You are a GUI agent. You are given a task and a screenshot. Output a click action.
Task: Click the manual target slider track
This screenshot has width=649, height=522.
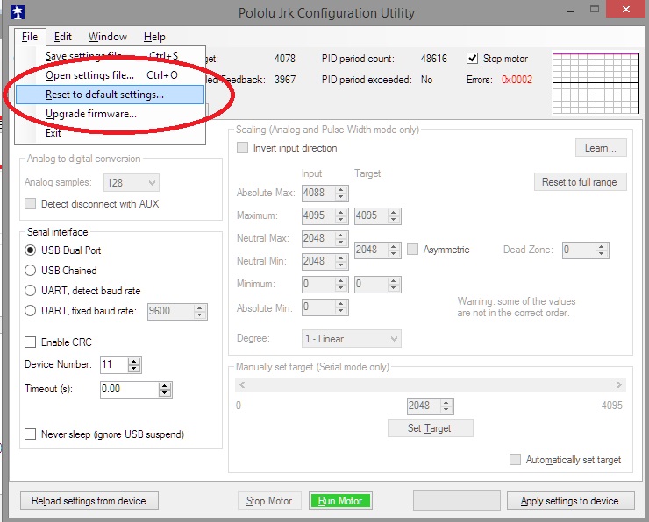[x=431, y=385]
